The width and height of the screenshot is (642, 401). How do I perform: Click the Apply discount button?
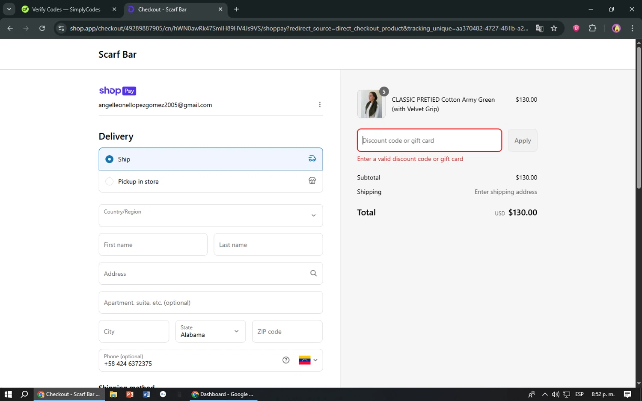pyautogui.click(x=523, y=140)
